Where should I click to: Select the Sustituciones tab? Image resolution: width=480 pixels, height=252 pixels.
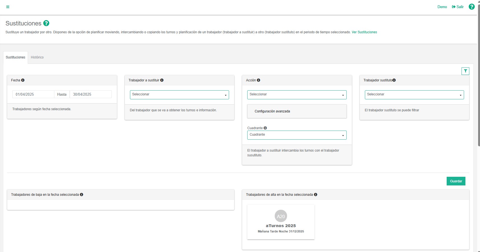click(15, 57)
